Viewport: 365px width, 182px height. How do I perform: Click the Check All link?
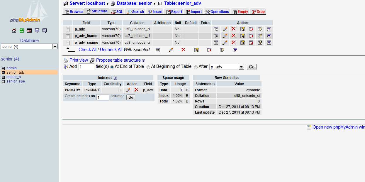click(x=87, y=50)
